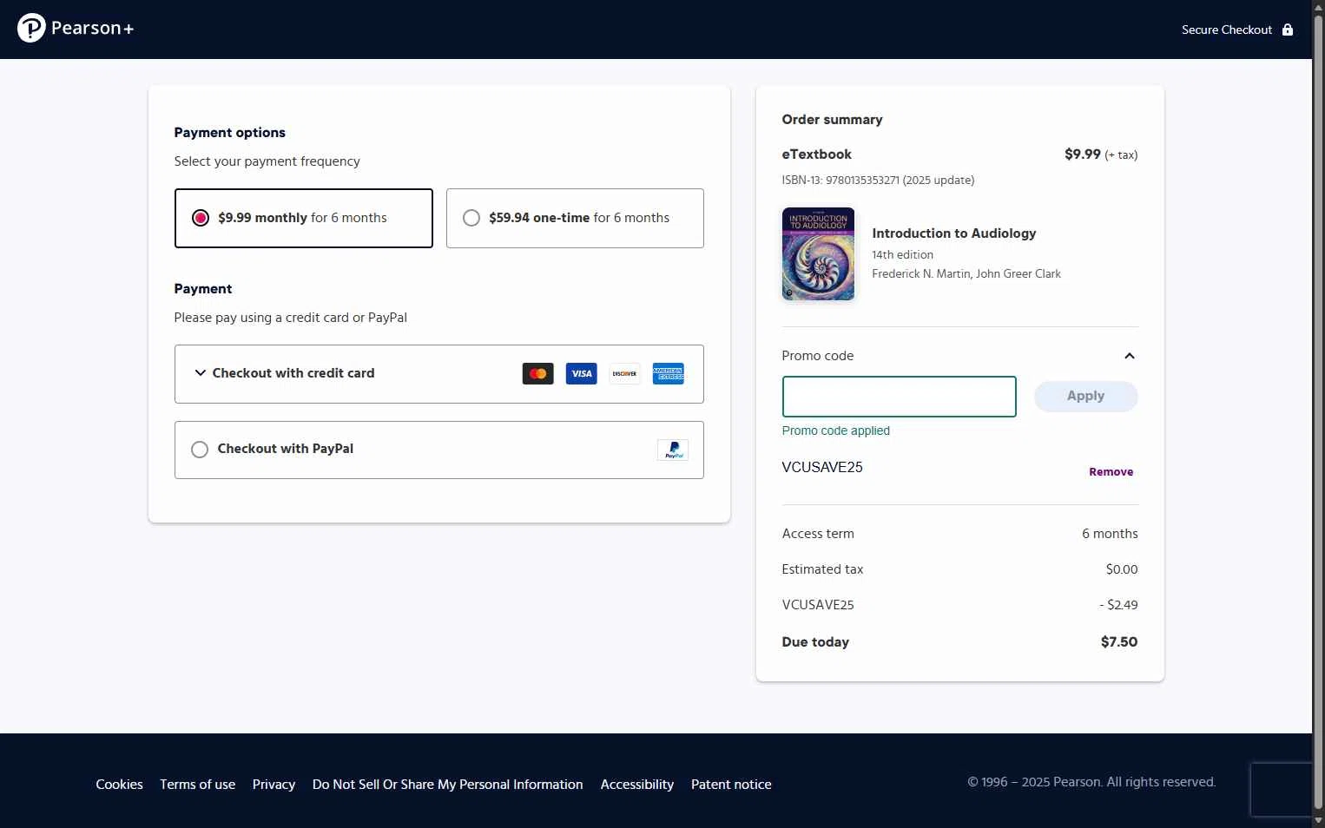Open the Introduction to Audiology cover thumbnail
Viewport: 1325px width, 828px height.
819,254
